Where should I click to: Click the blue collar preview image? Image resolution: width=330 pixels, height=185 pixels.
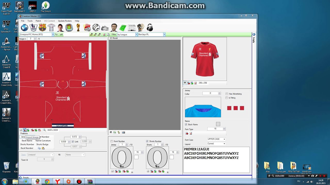pyautogui.click(x=203, y=107)
